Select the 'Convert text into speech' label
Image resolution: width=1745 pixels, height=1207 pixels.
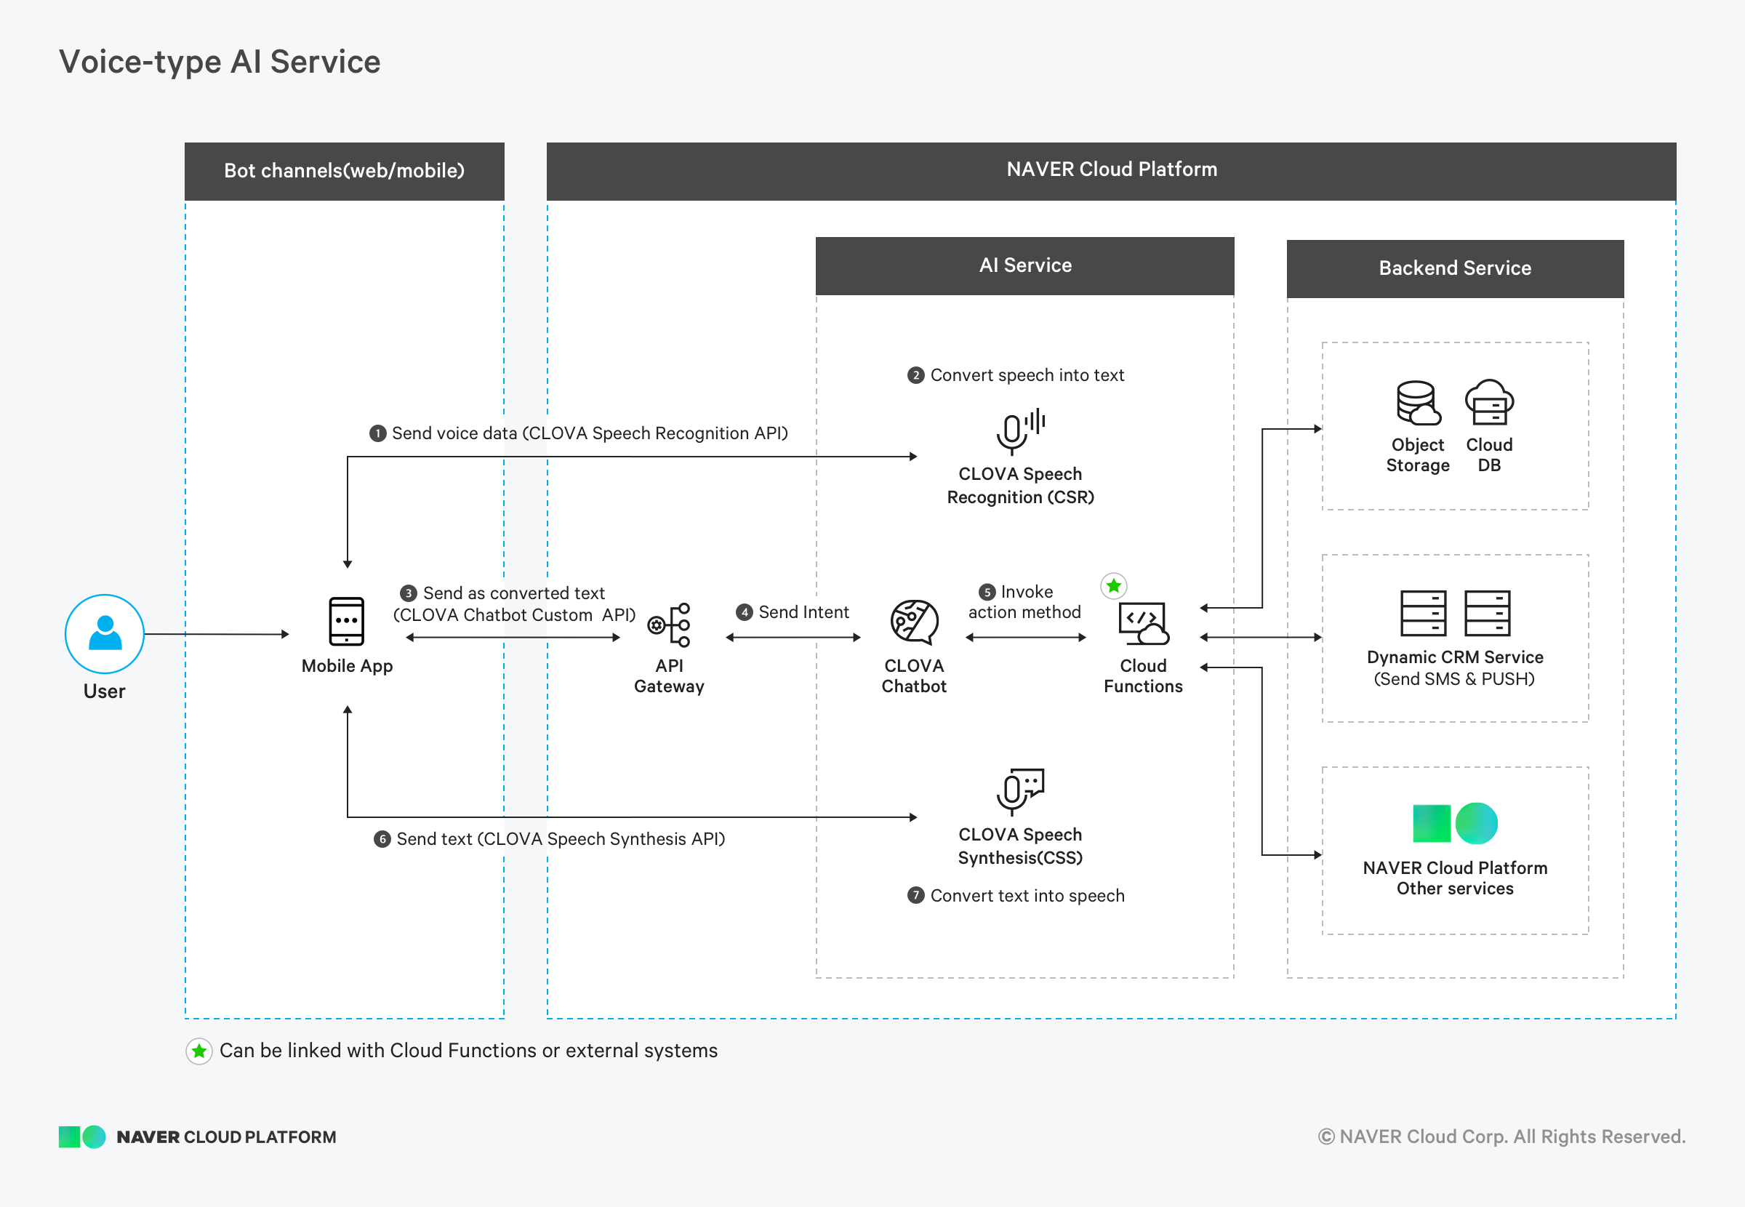coord(1016,895)
